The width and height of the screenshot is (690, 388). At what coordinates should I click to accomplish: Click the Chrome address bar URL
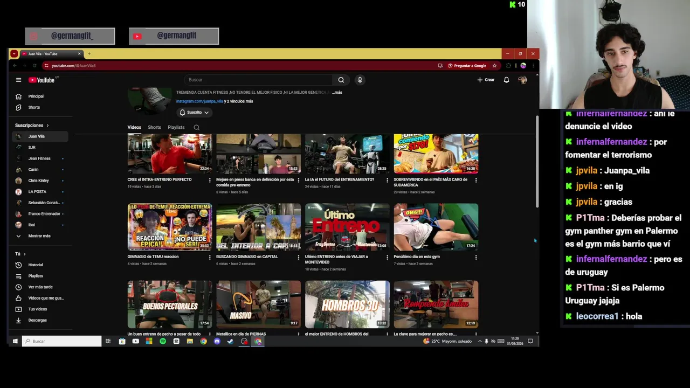click(74, 66)
